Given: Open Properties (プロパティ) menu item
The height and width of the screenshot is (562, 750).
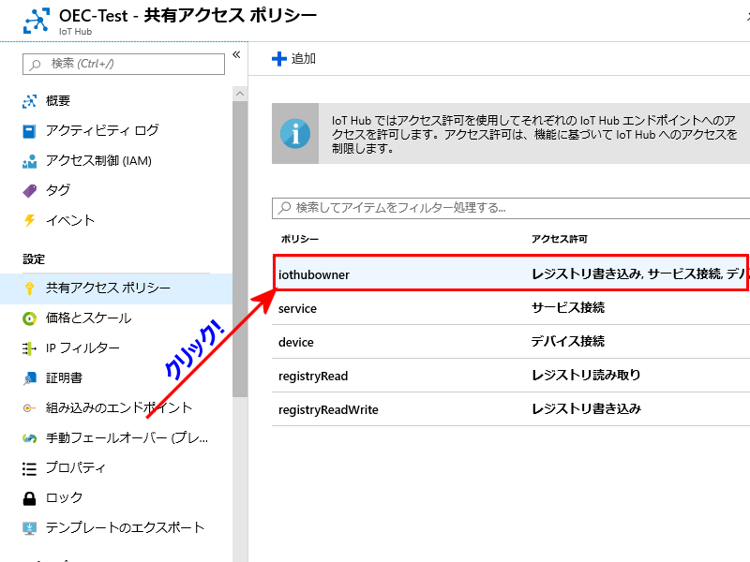Looking at the screenshot, I should [x=76, y=468].
